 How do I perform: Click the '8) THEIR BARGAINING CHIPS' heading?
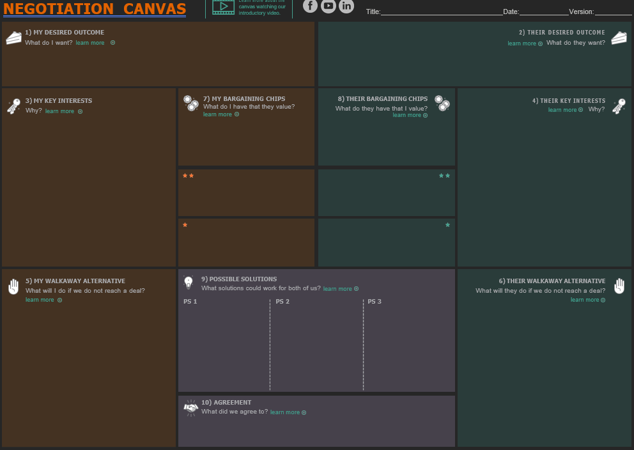click(x=382, y=98)
